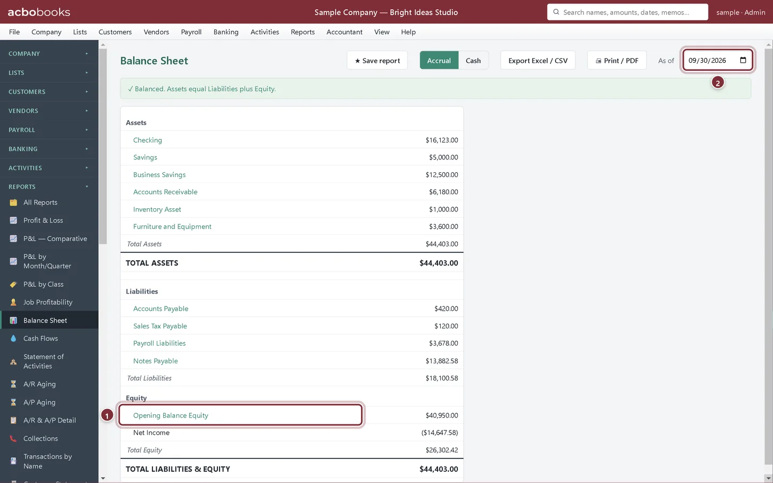The image size is (773, 483).
Task: Open the Activities menu
Action: point(265,32)
